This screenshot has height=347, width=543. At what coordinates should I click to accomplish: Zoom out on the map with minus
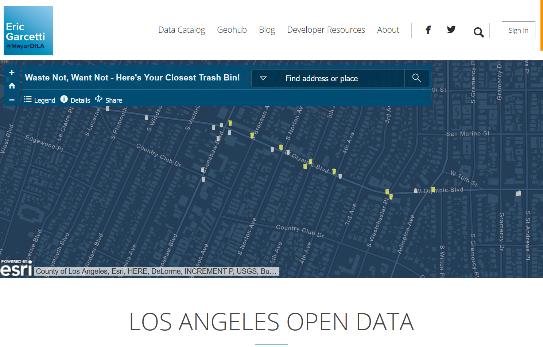point(12,100)
